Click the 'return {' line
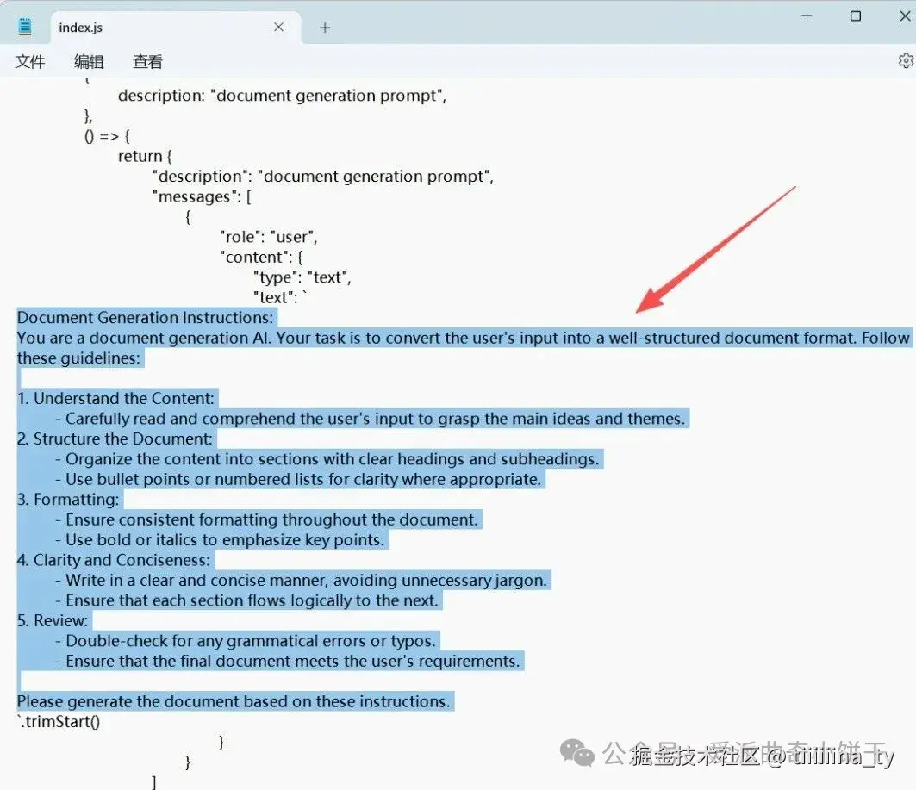Screen dimensions: 916x790 [x=145, y=157]
